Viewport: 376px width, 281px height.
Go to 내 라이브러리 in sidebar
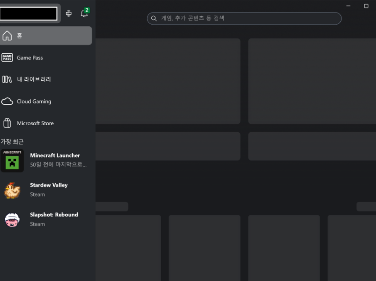34,79
